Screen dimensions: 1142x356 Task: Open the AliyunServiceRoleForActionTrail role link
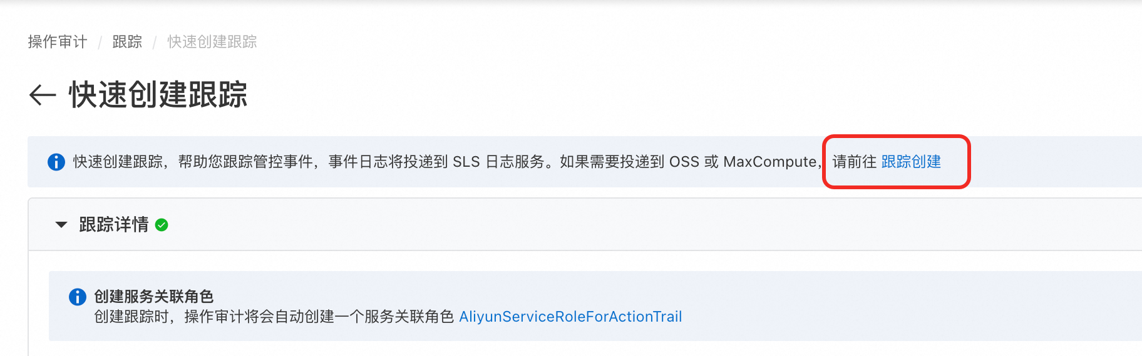(x=570, y=317)
